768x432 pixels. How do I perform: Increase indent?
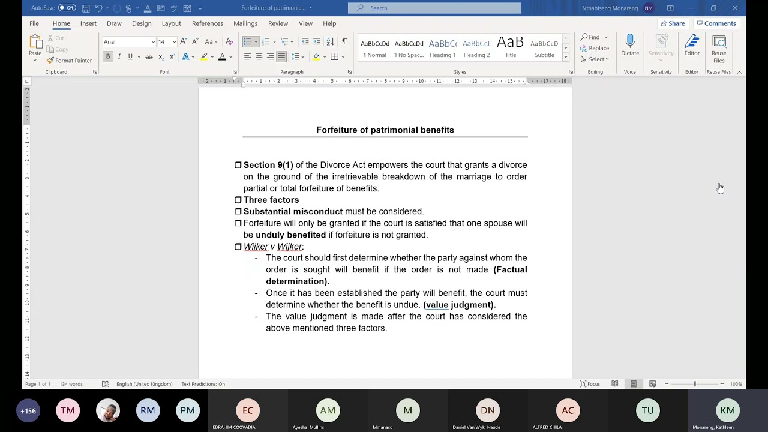tap(317, 41)
